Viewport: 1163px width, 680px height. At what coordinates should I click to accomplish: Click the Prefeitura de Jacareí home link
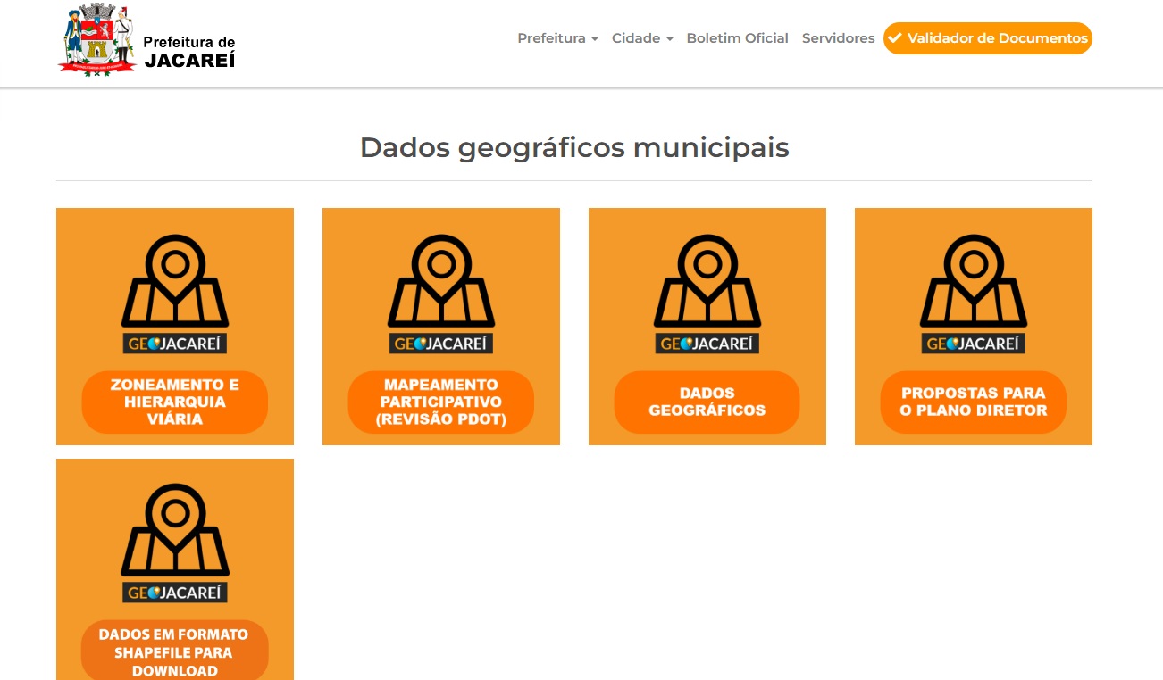click(147, 39)
